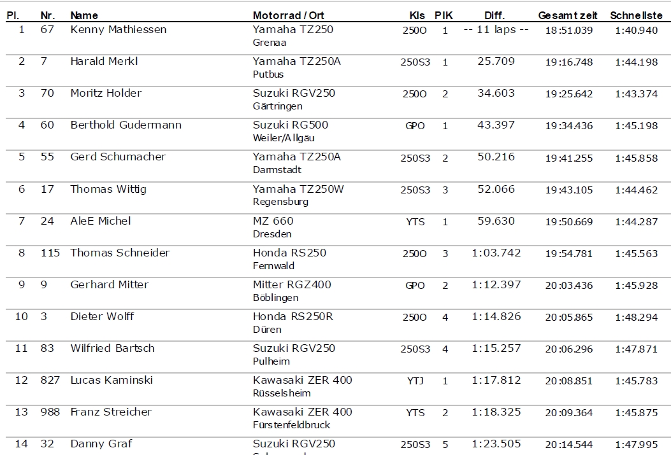Image resolution: width=671 pixels, height=455 pixels.
Task: Click the "Diff." column header
Action: (494, 15)
